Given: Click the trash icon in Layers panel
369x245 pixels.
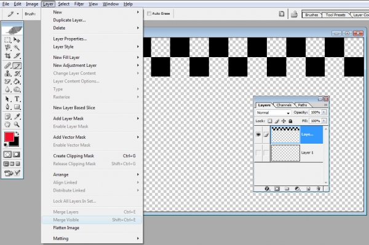Looking at the screenshot, I should (318, 189).
